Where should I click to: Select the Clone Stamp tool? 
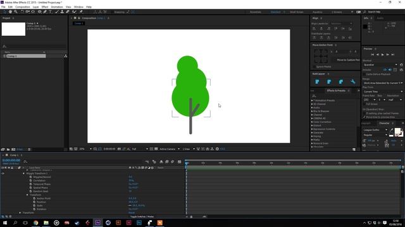click(x=62, y=12)
